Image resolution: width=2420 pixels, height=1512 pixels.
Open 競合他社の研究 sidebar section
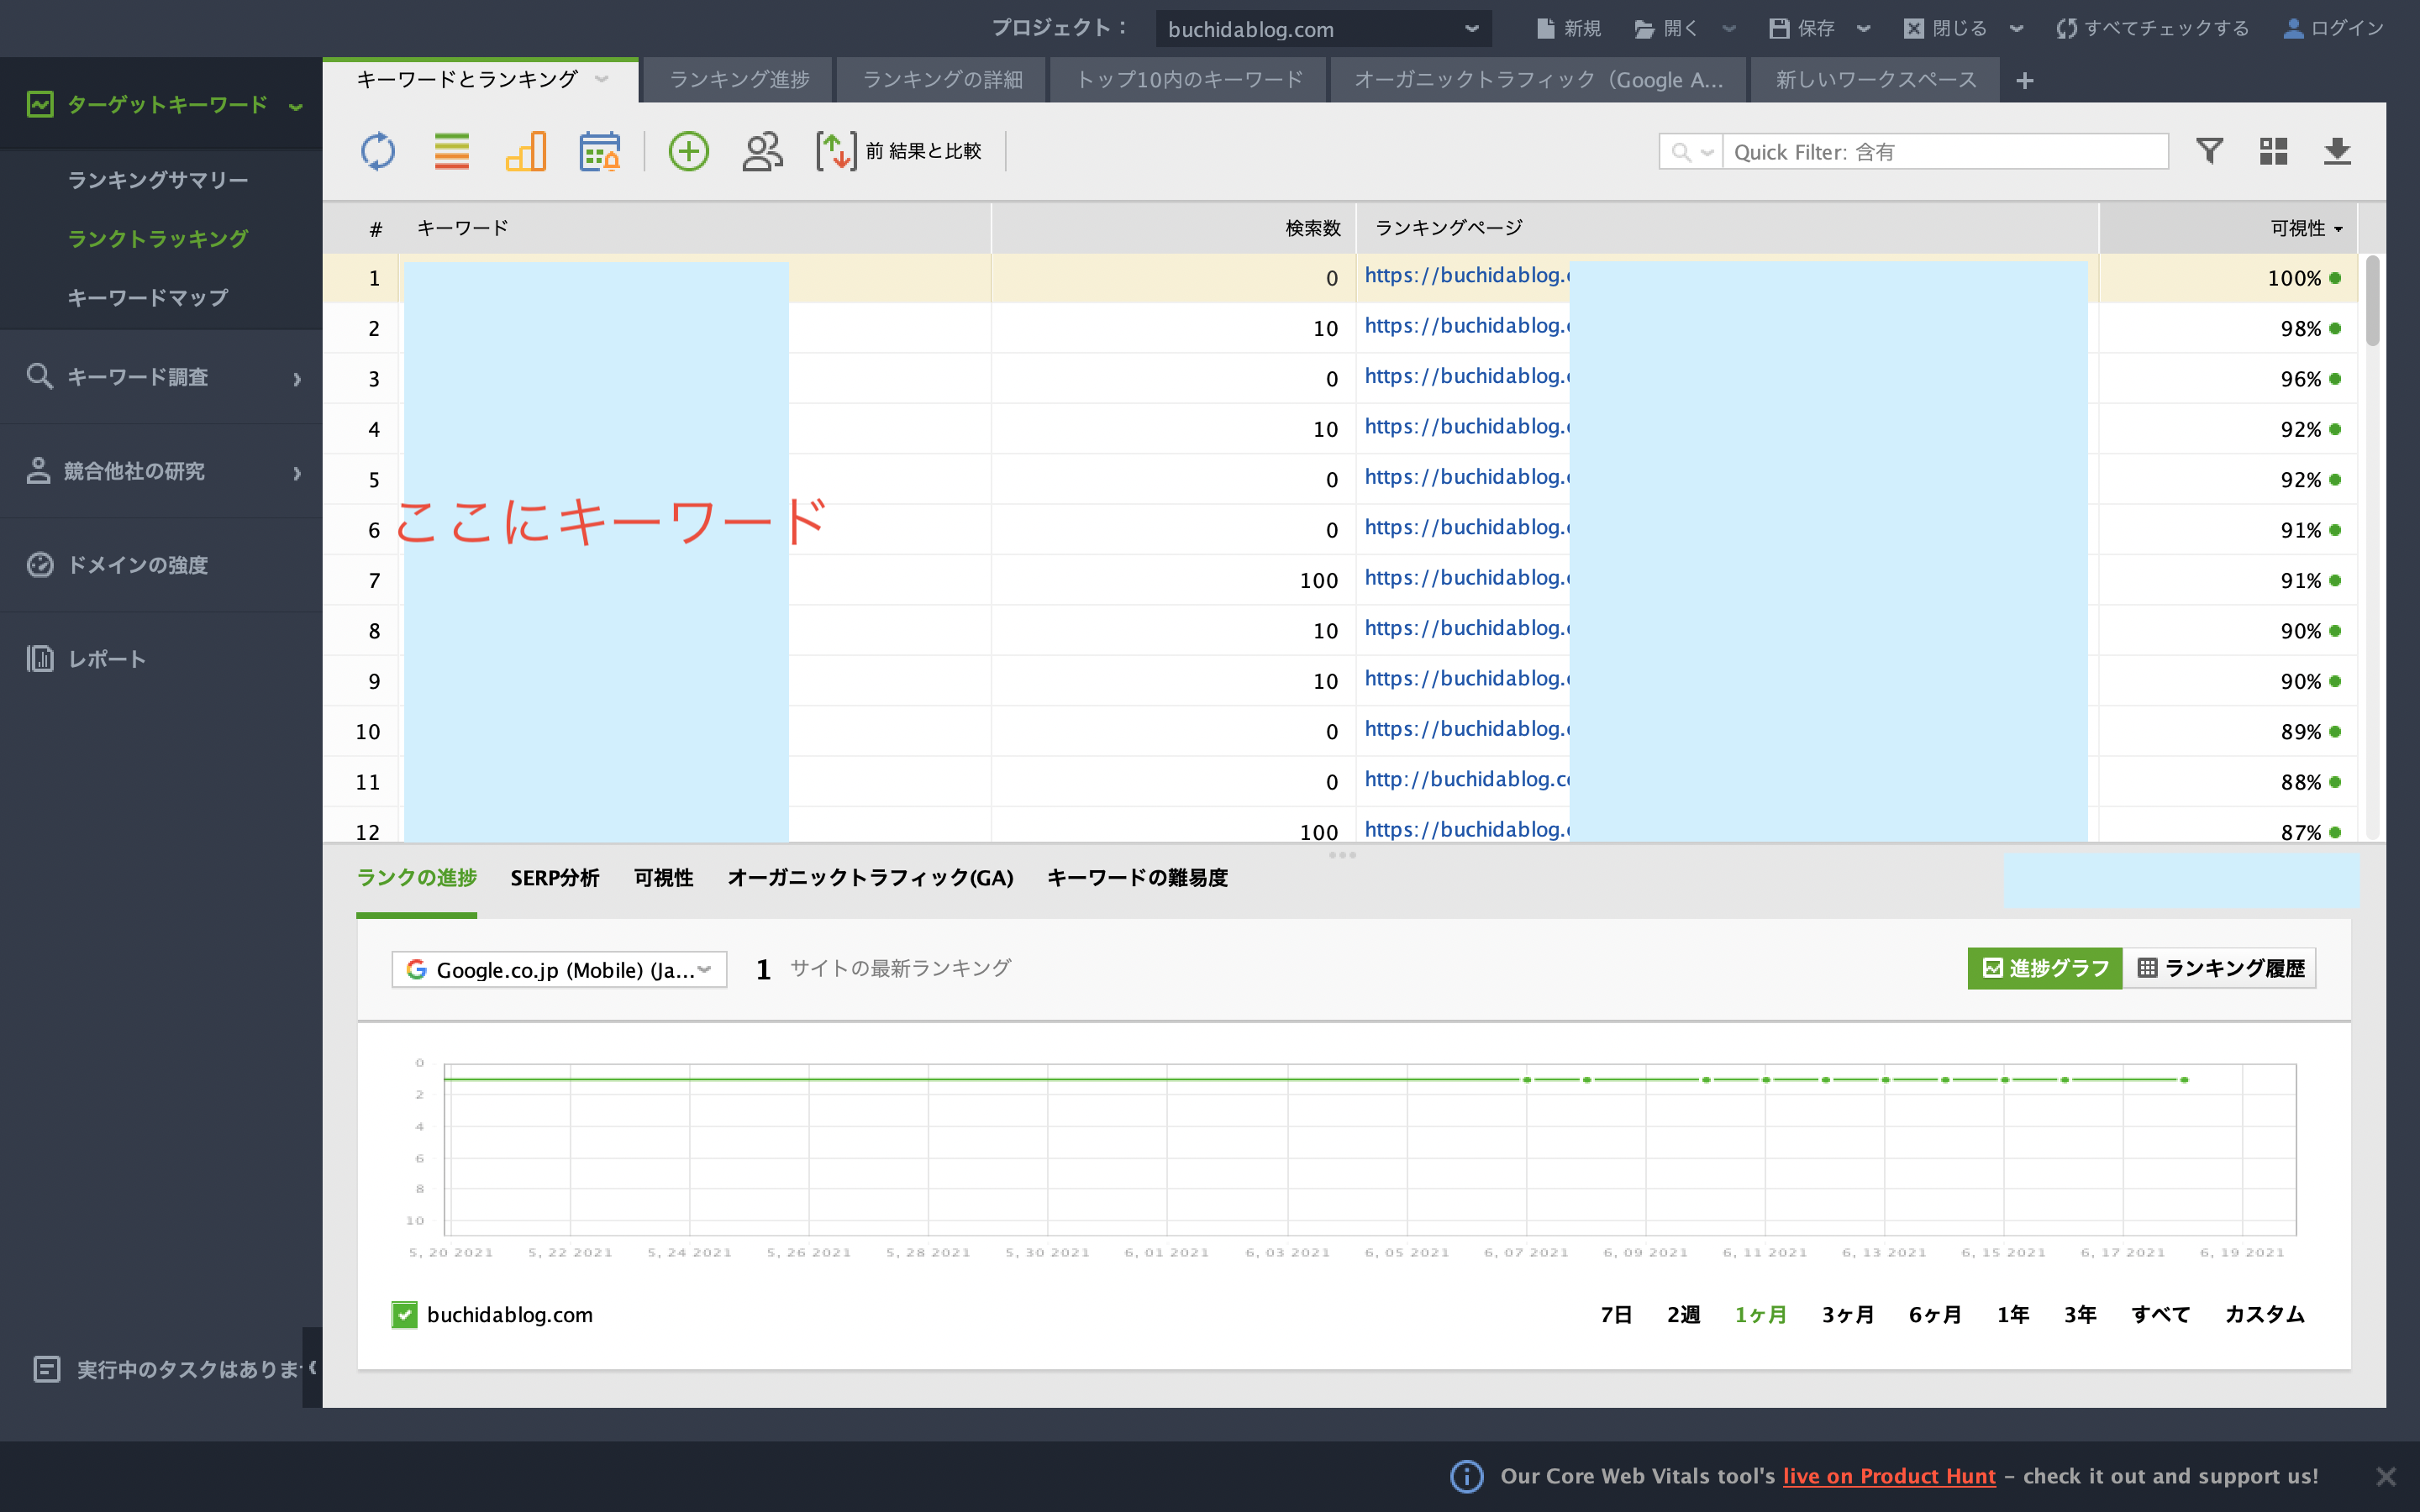(x=161, y=471)
